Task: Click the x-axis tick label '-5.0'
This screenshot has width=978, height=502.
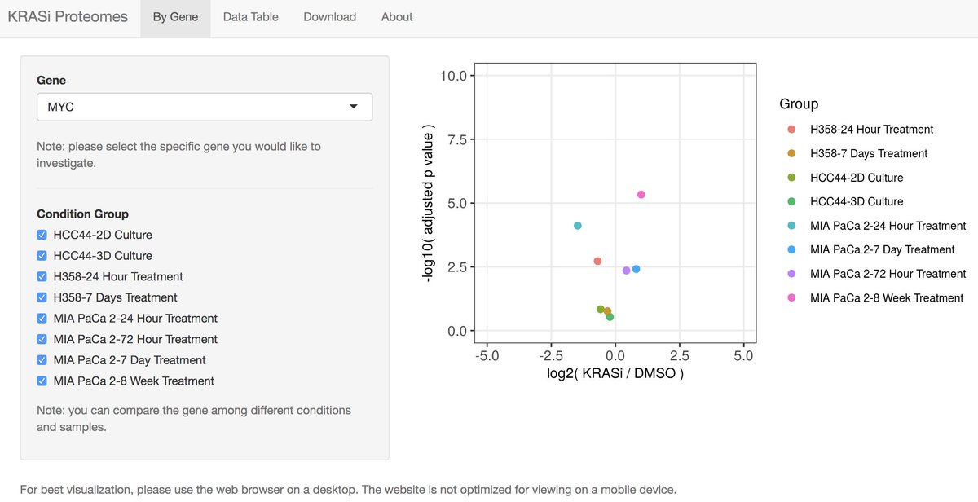Action: pos(487,356)
